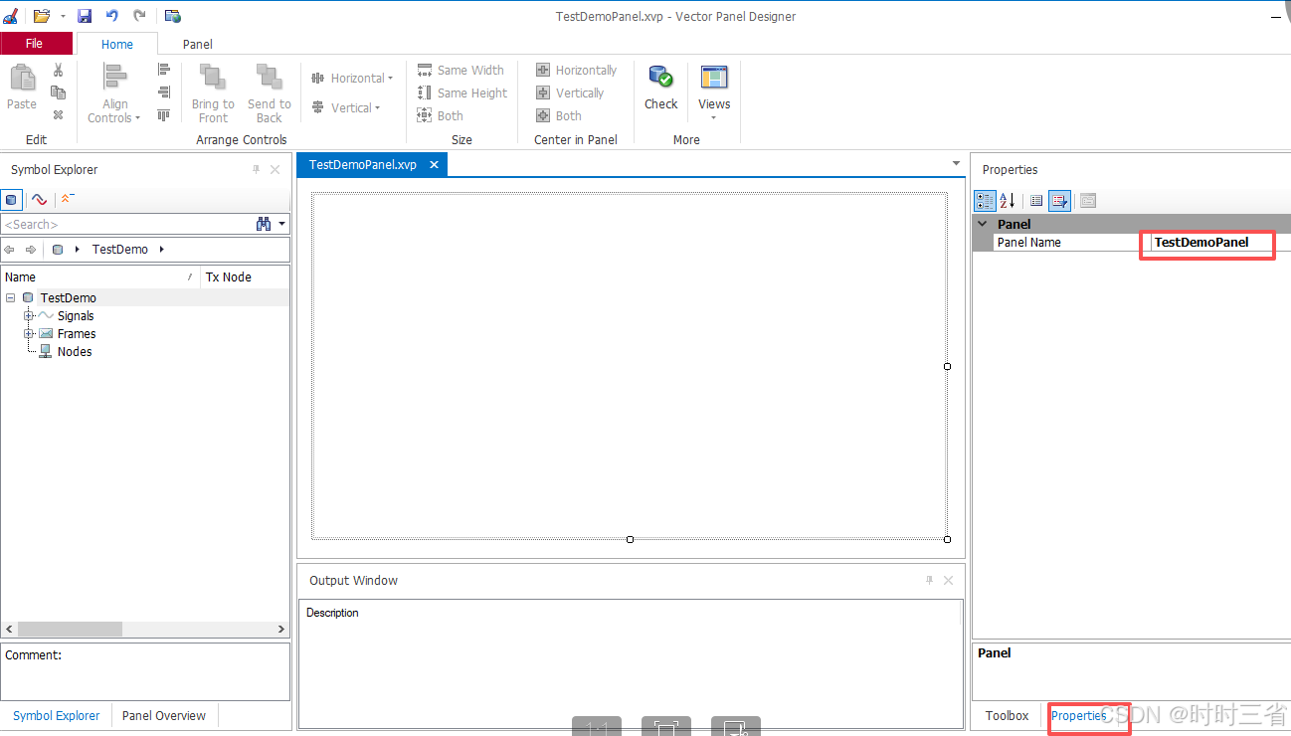The image size is (1291, 736).
Task: Sort by the Name column header
Action: (x=99, y=277)
